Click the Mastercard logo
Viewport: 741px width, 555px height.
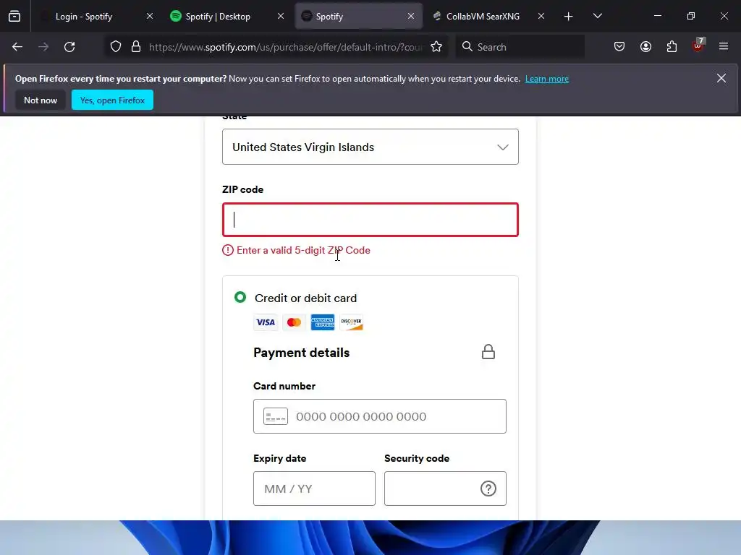click(294, 322)
